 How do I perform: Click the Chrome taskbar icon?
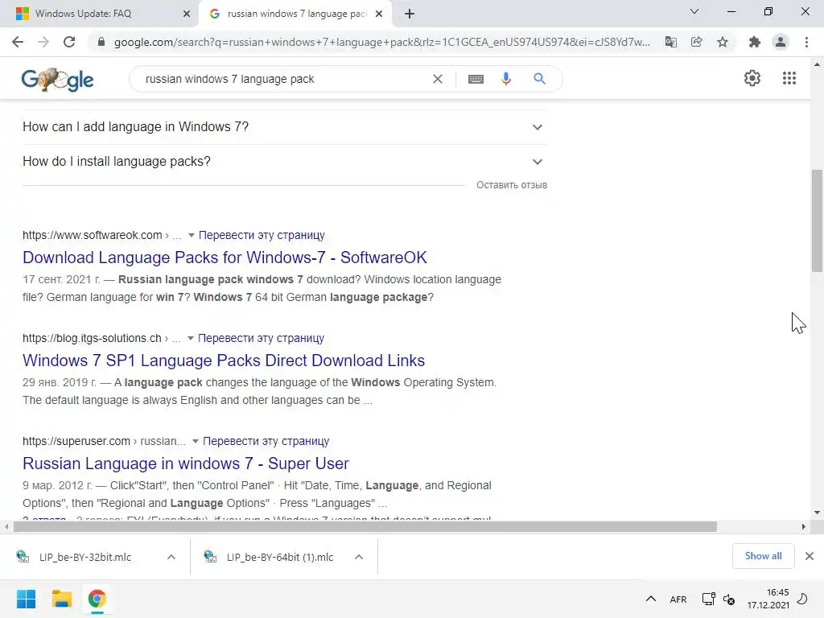click(x=97, y=599)
